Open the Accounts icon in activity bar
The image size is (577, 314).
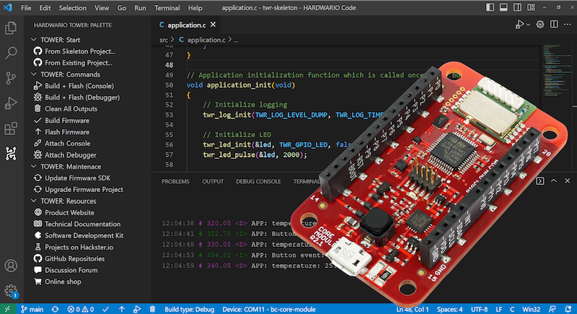coord(11,266)
